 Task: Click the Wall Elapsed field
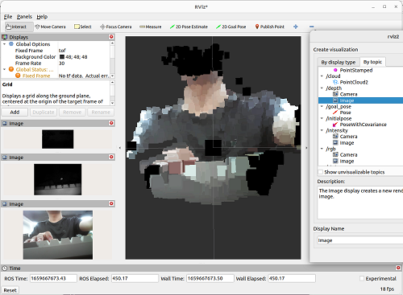(292, 278)
